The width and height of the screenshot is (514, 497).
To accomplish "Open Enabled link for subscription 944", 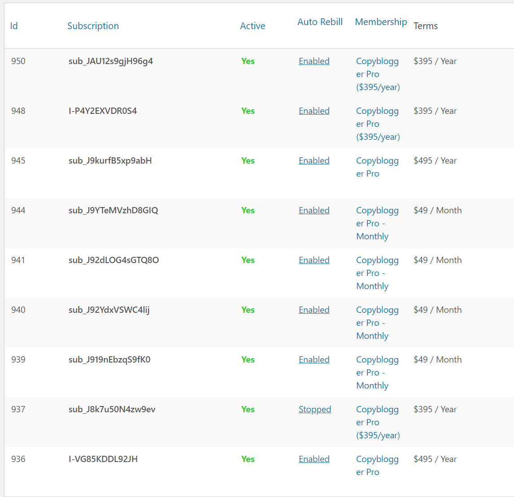I will 314,211.
